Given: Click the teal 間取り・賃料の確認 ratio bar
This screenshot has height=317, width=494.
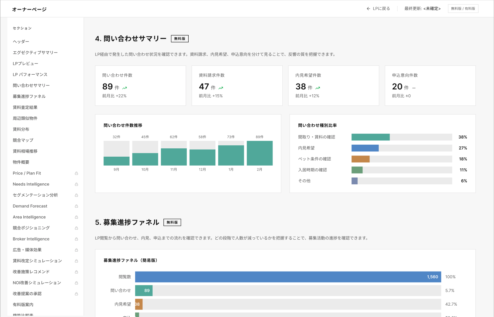Looking at the screenshot, I should point(370,137).
